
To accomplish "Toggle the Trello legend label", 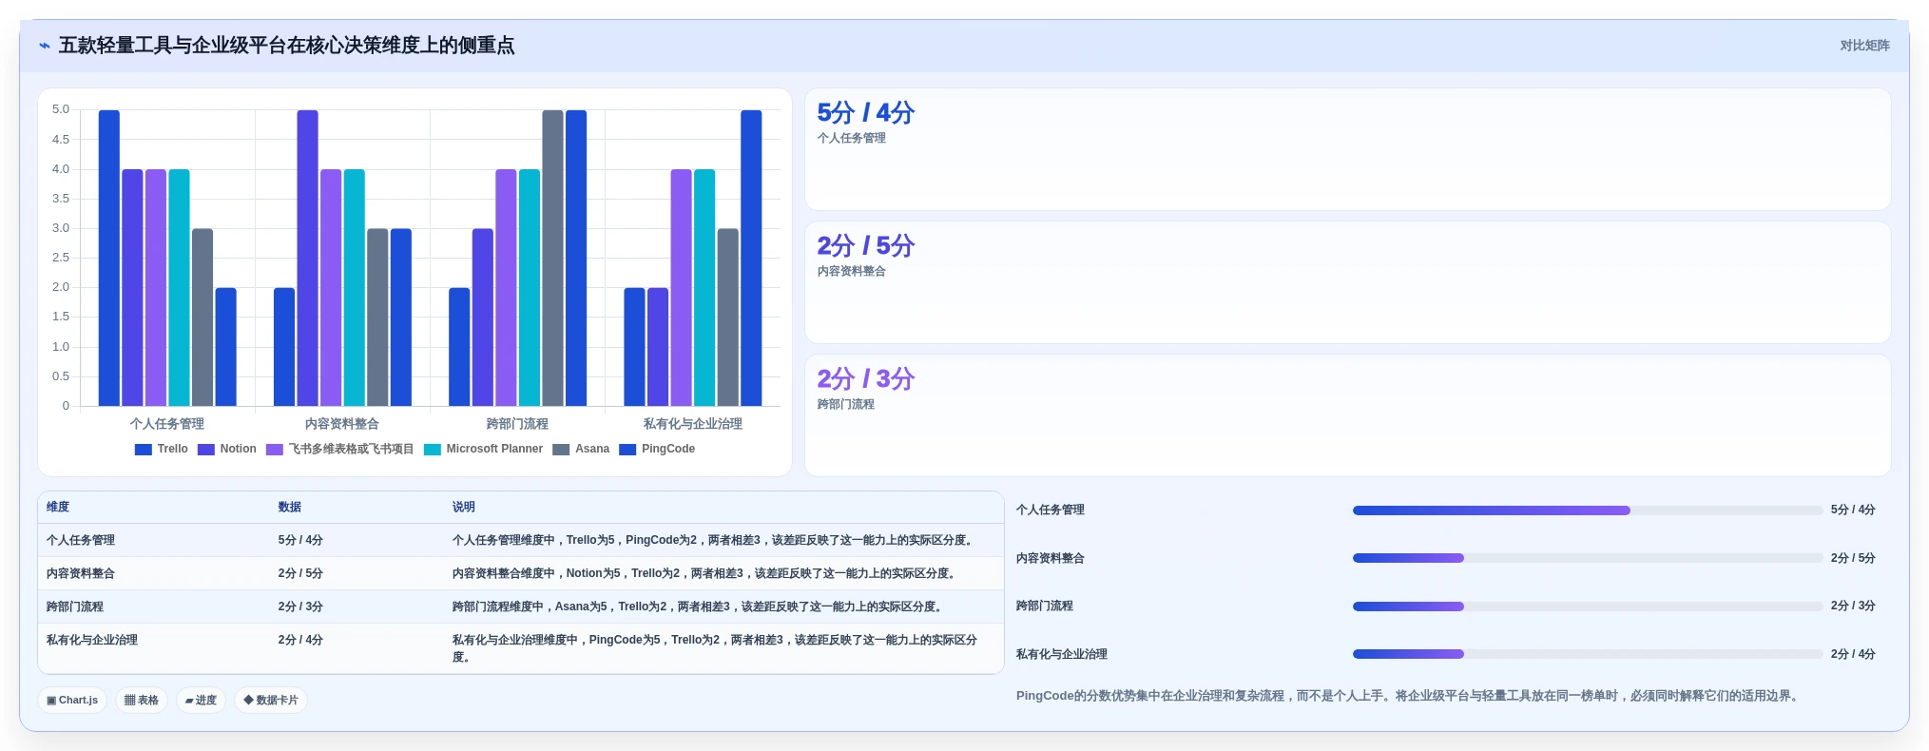I will click(173, 450).
